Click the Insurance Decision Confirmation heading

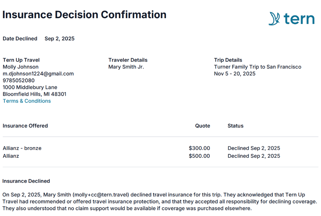85,15
